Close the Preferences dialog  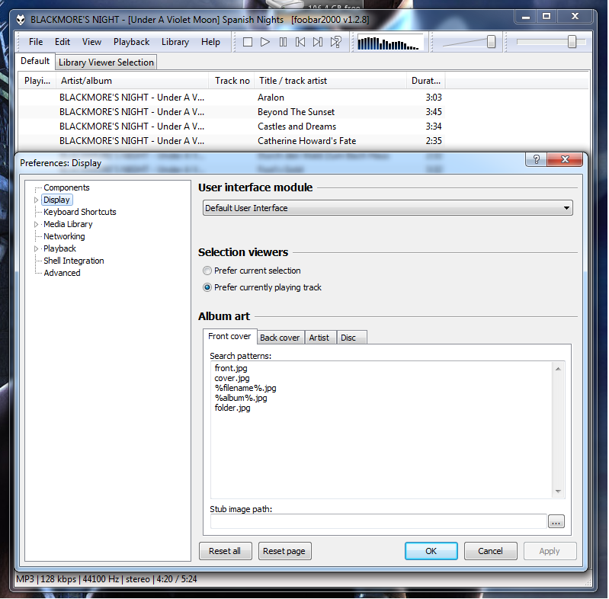coord(565,159)
